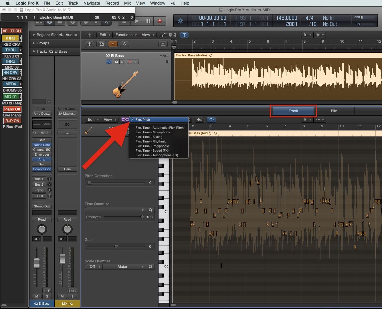Open the Amp Des... channel strip setting
Screen dimensions: 382x309
42,114
